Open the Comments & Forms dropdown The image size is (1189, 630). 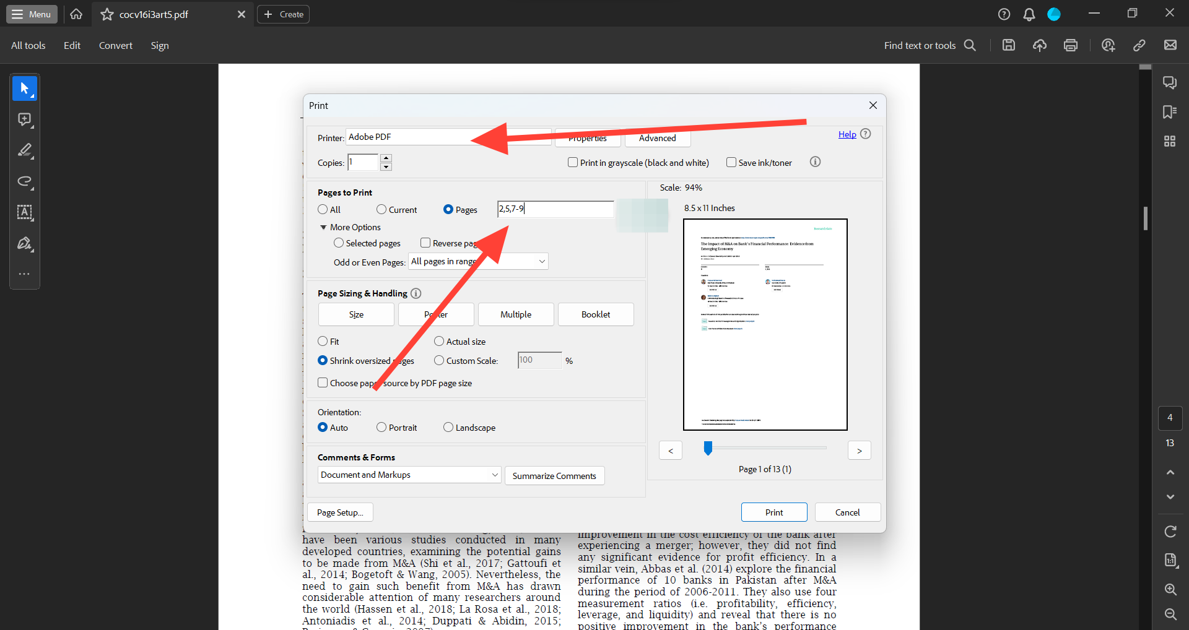[x=409, y=475]
